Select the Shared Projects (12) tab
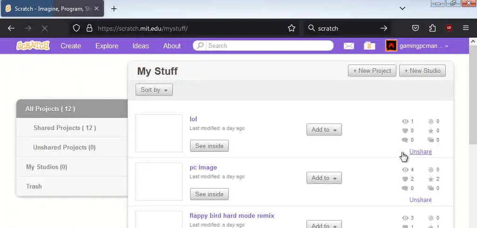 72,128
